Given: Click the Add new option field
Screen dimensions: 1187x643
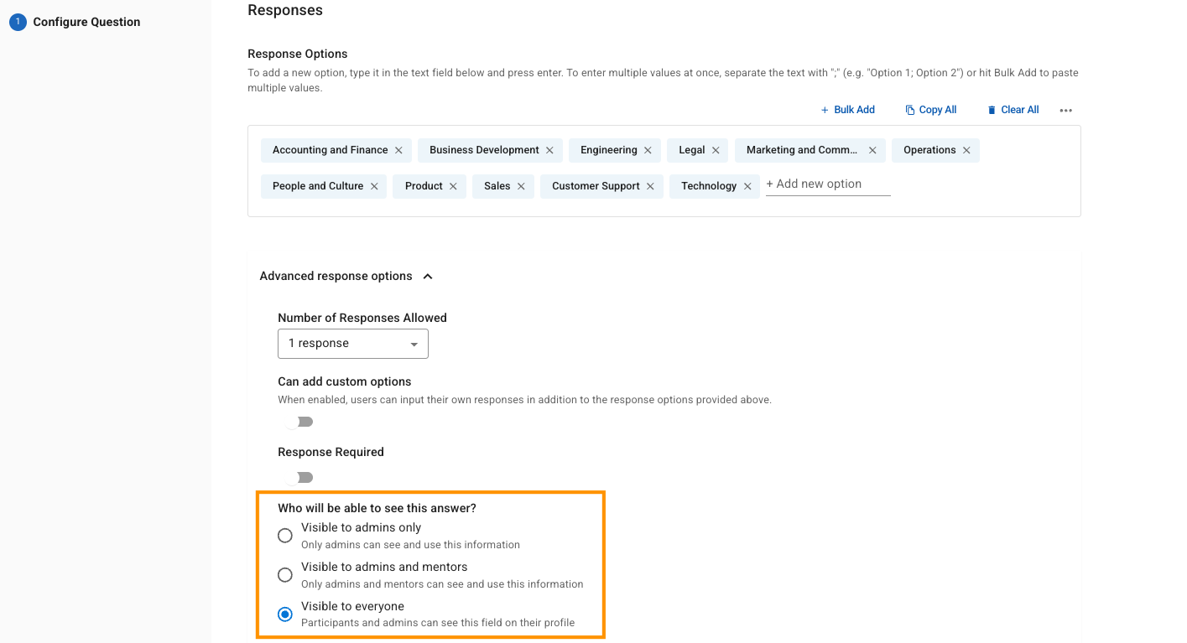Looking at the screenshot, I should coord(826,184).
